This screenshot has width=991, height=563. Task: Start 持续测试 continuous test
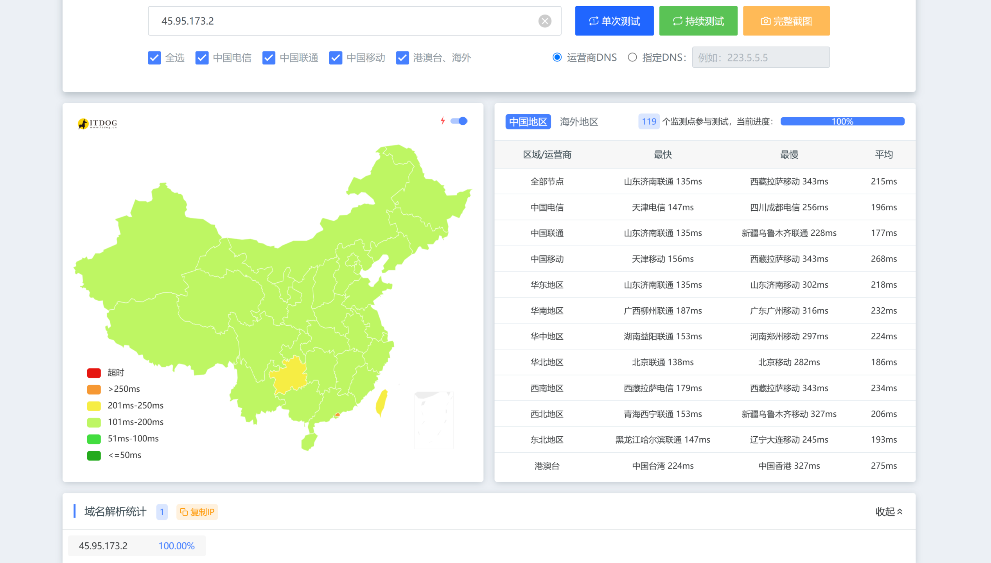point(698,21)
